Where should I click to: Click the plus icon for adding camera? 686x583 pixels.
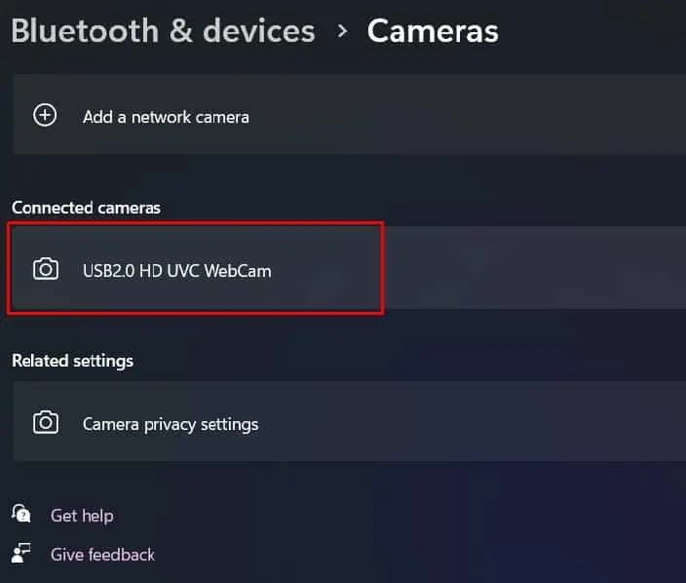click(x=45, y=115)
